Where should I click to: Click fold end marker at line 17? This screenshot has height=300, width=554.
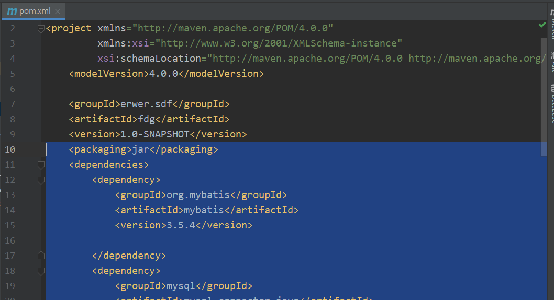tap(41, 256)
